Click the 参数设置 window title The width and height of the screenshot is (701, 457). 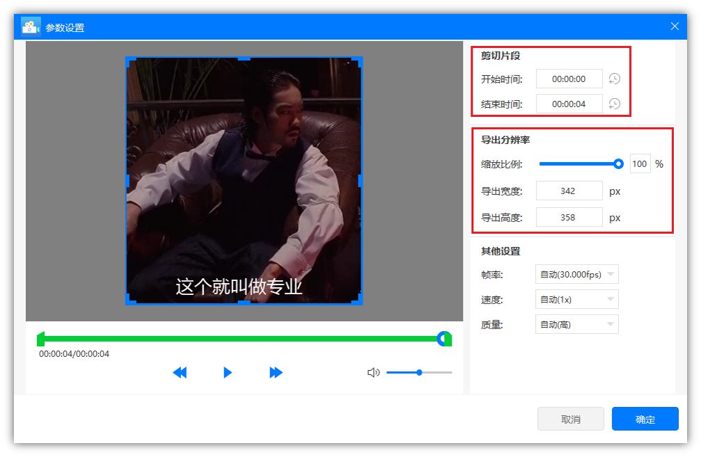tap(65, 28)
